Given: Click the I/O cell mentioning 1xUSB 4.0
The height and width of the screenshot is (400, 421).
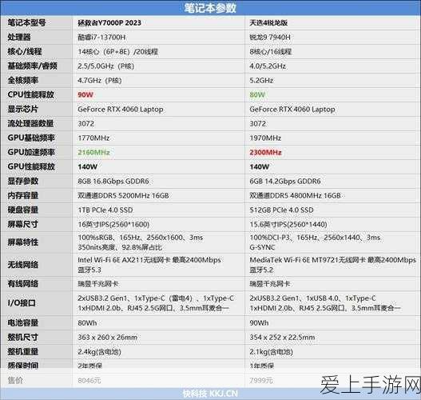Looking at the screenshot, I should (325, 303).
